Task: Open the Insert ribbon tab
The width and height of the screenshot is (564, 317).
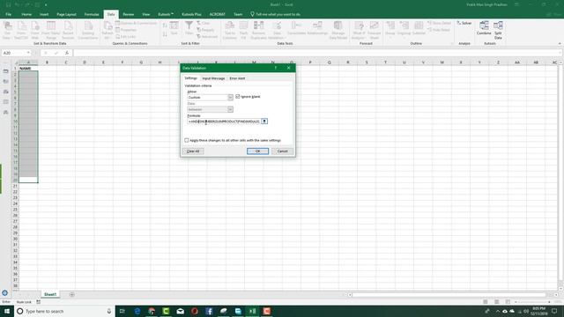Action: [x=44, y=14]
